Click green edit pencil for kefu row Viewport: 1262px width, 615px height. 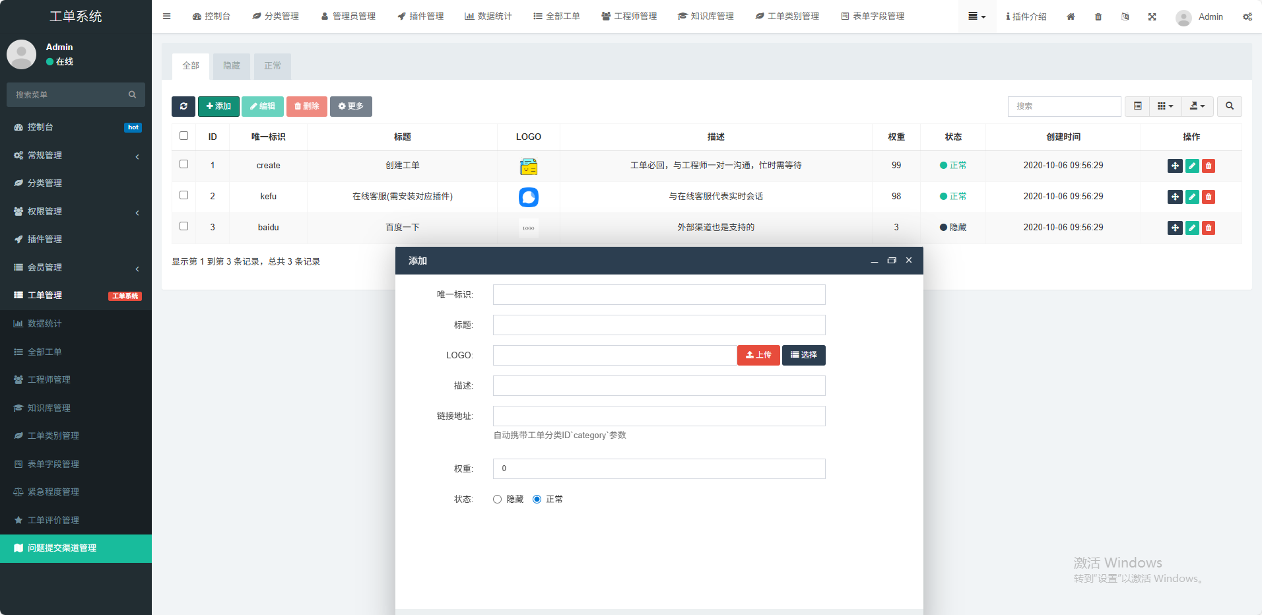click(x=1192, y=197)
